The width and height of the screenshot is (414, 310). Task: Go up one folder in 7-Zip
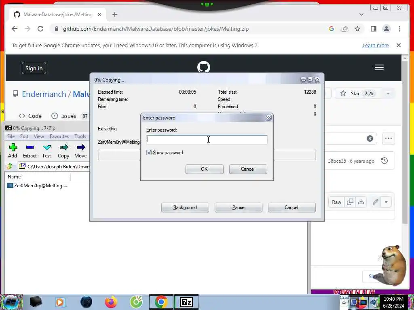point(10,166)
